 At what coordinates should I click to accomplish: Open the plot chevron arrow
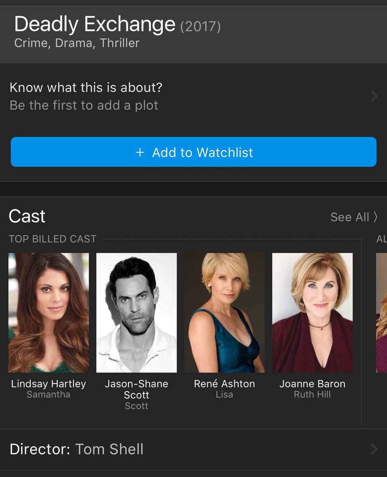[374, 96]
